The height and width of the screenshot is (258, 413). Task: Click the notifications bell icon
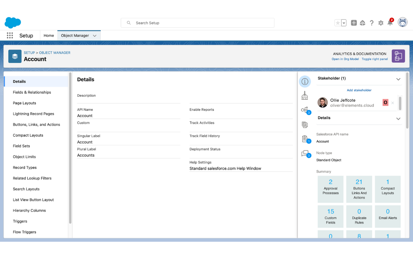(x=390, y=23)
